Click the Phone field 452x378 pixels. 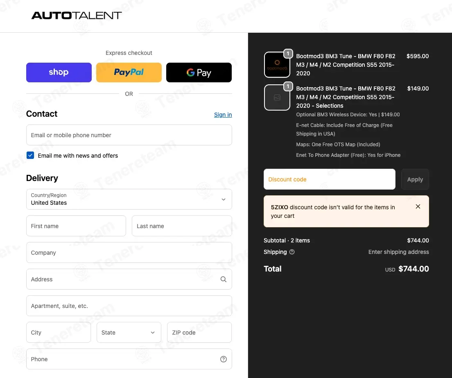pos(129,359)
